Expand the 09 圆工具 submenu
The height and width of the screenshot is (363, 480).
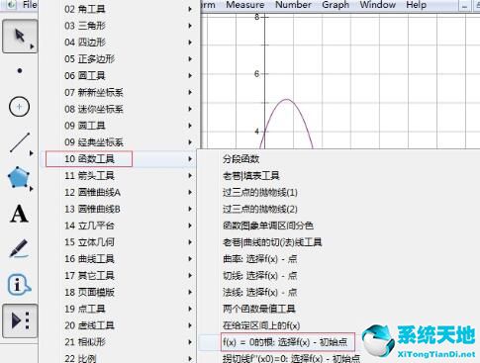[119, 126]
